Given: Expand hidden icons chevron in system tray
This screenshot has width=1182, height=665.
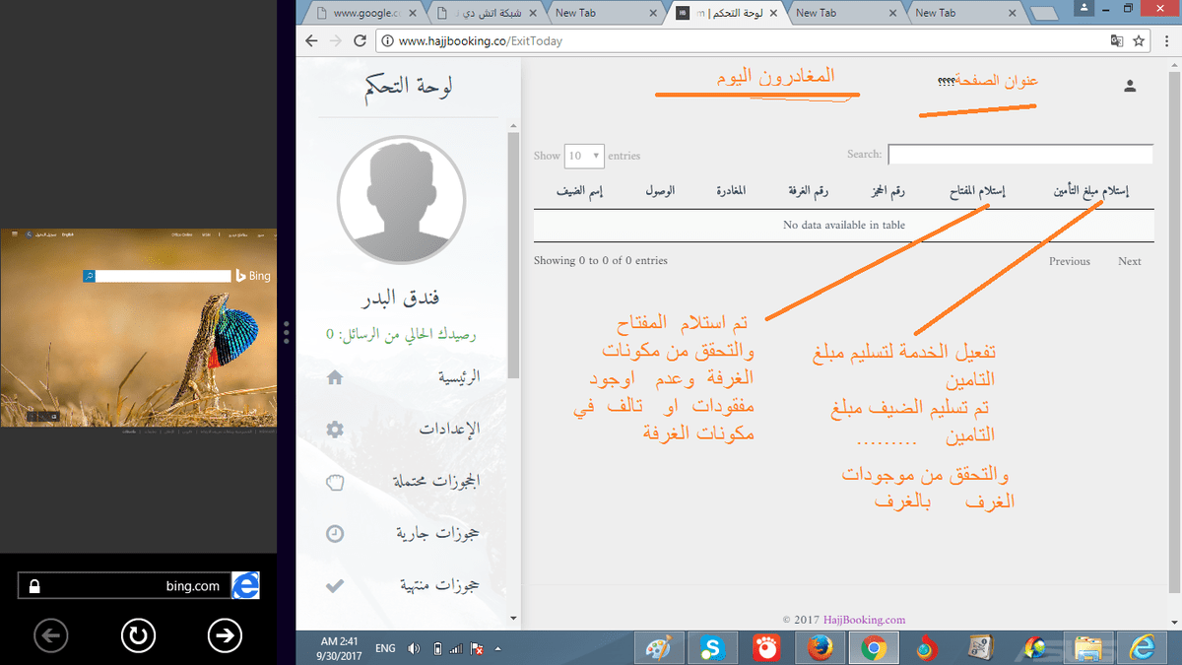Looking at the screenshot, I should tap(497, 647).
